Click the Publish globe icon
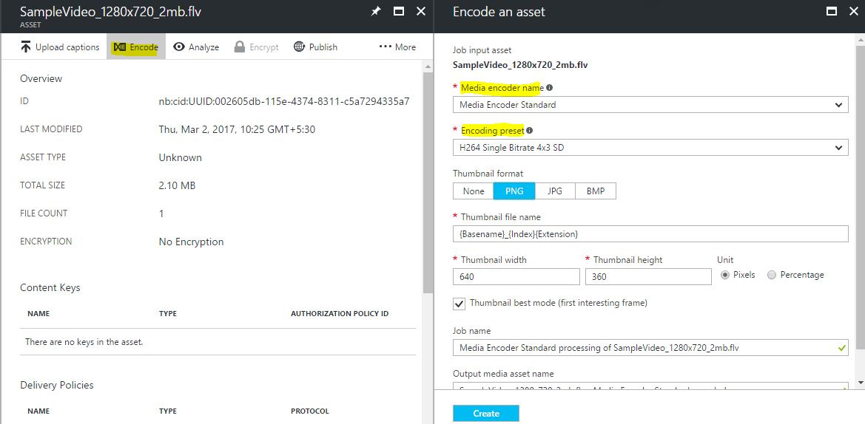The height and width of the screenshot is (424, 865). click(300, 47)
